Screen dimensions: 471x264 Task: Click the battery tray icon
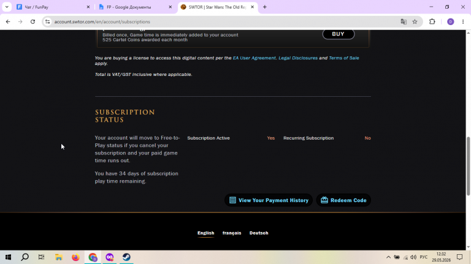(x=397, y=257)
